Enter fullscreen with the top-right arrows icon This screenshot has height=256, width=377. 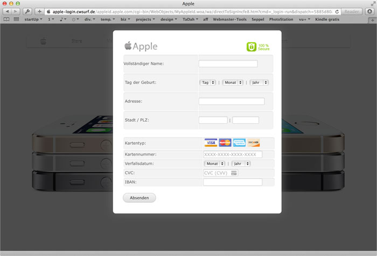[x=373, y=3]
